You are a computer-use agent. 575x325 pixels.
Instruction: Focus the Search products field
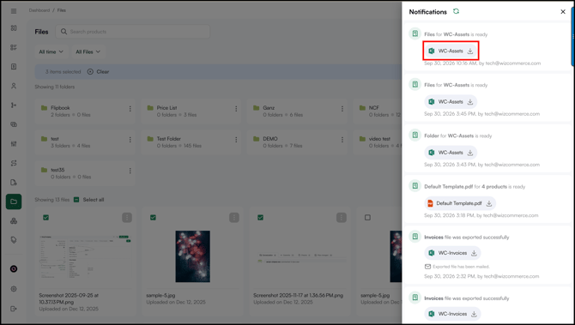pos(133,32)
